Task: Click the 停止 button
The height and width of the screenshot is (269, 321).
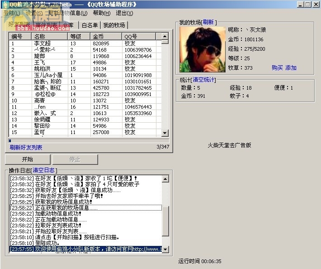Action: [75, 159]
